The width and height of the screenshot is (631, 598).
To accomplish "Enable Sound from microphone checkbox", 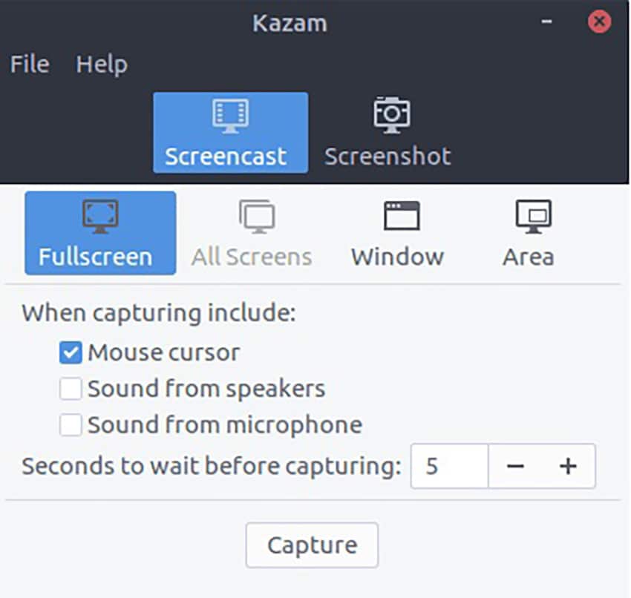I will [x=71, y=425].
